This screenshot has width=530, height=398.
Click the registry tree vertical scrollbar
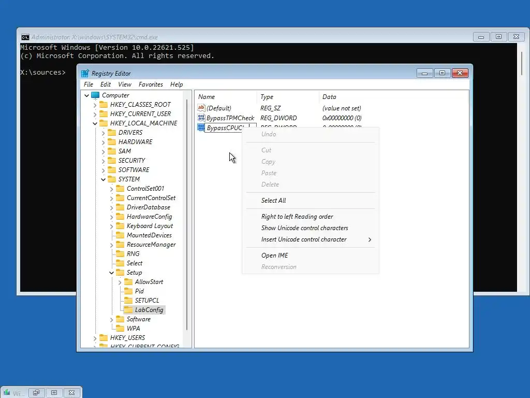[x=187, y=215]
